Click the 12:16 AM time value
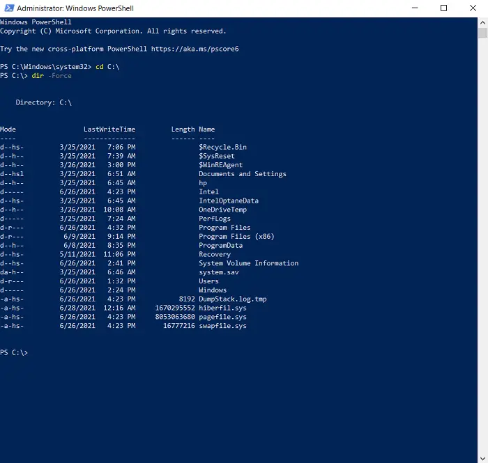The image size is (488, 463). 119,308
